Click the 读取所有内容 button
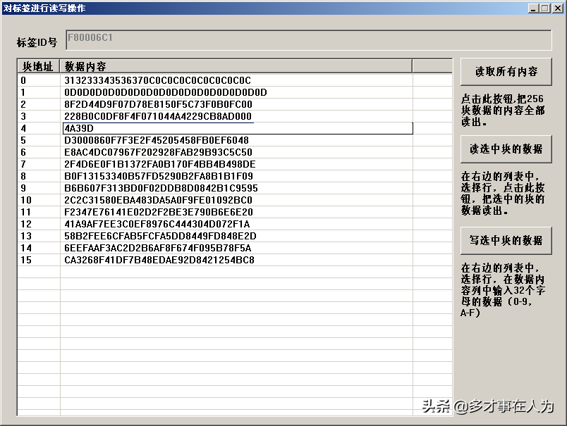 coord(506,72)
